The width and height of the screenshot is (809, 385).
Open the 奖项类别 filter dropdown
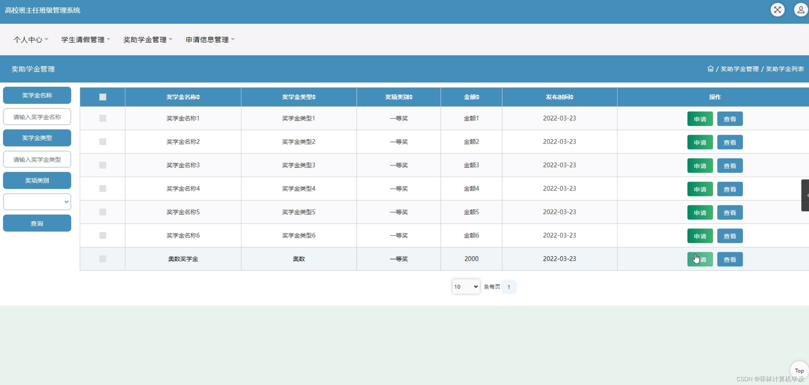[x=37, y=202]
